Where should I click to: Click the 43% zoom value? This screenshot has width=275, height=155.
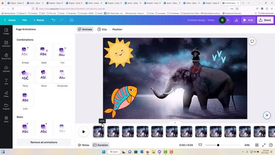coord(247,145)
